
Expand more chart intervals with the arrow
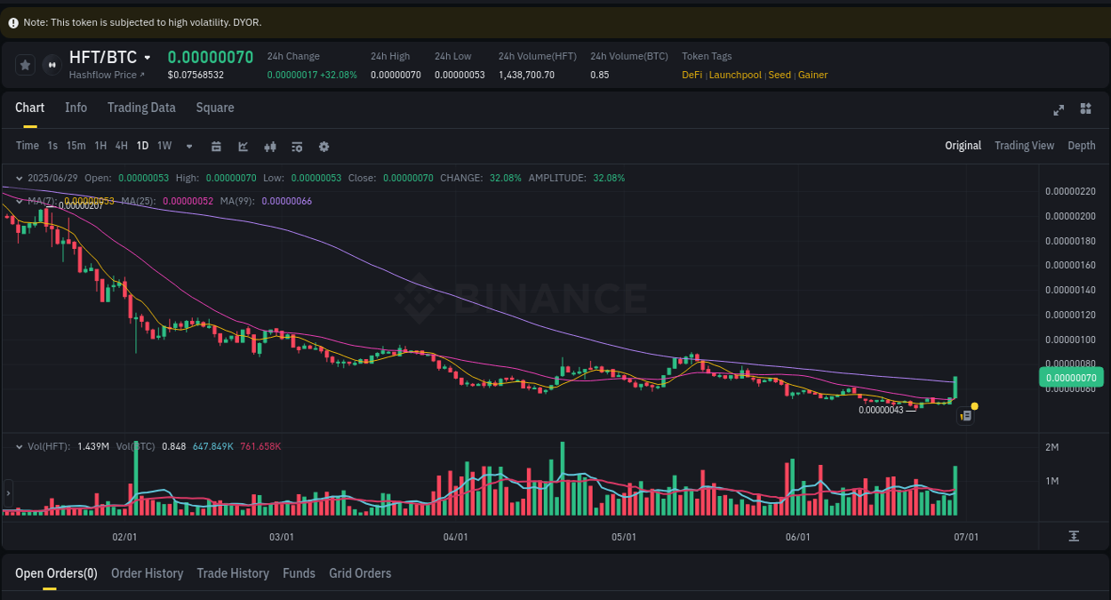pyautogui.click(x=188, y=146)
